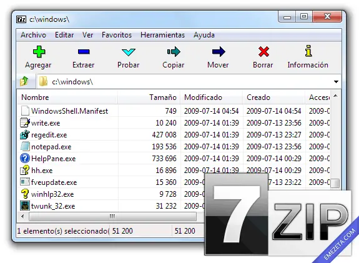Viewport: 359px width, 263px height.
Task: Select the notepad.exe file icon
Action: pyautogui.click(x=25, y=146)
